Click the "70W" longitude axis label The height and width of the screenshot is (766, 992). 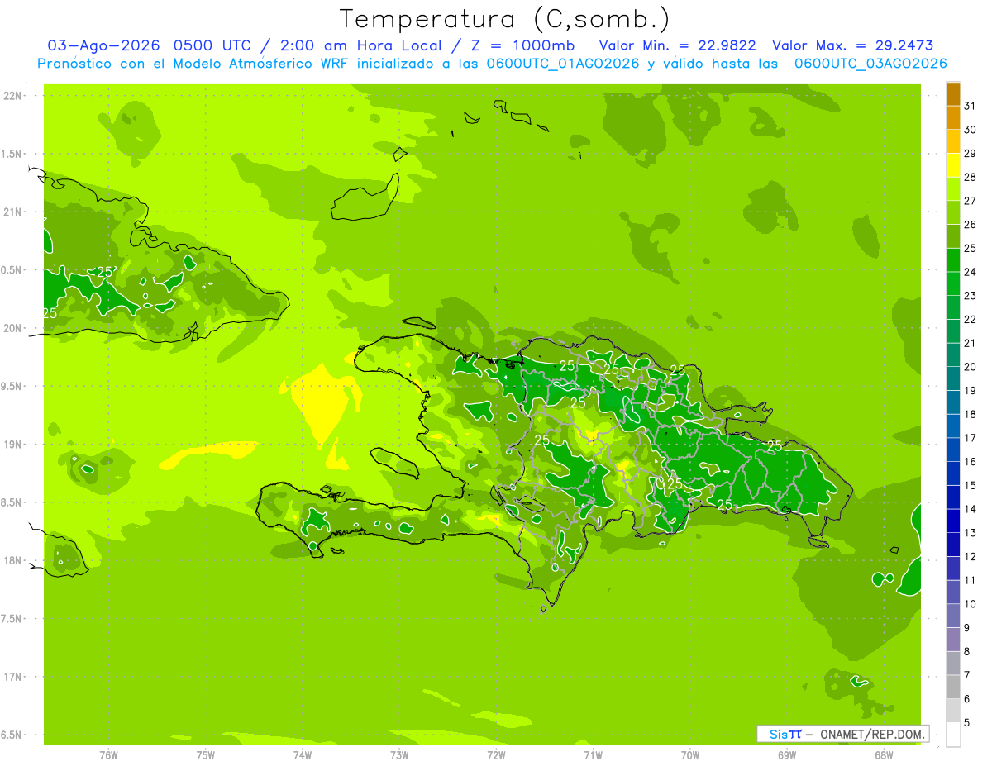pyautogui.click(x=689, y=755)
